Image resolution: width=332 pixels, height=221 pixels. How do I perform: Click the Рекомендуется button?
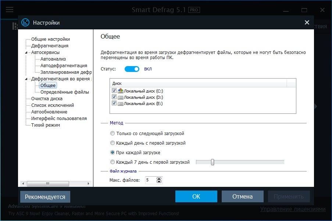click(x=45, y=197)
